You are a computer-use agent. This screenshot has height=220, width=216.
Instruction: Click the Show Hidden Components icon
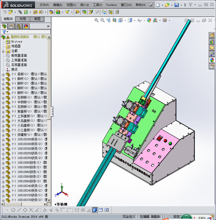(x=51, y=12)
